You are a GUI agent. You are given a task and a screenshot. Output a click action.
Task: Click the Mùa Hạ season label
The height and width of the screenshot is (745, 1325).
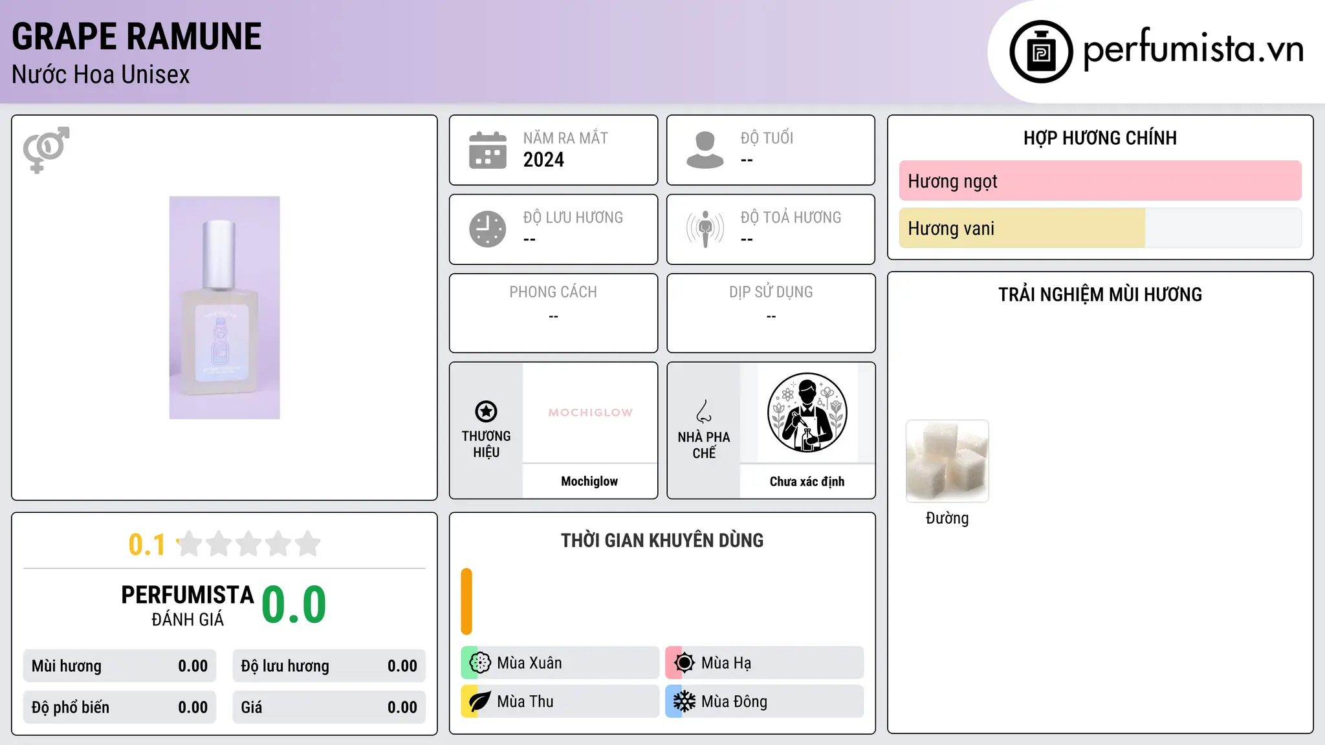point(726,663)
